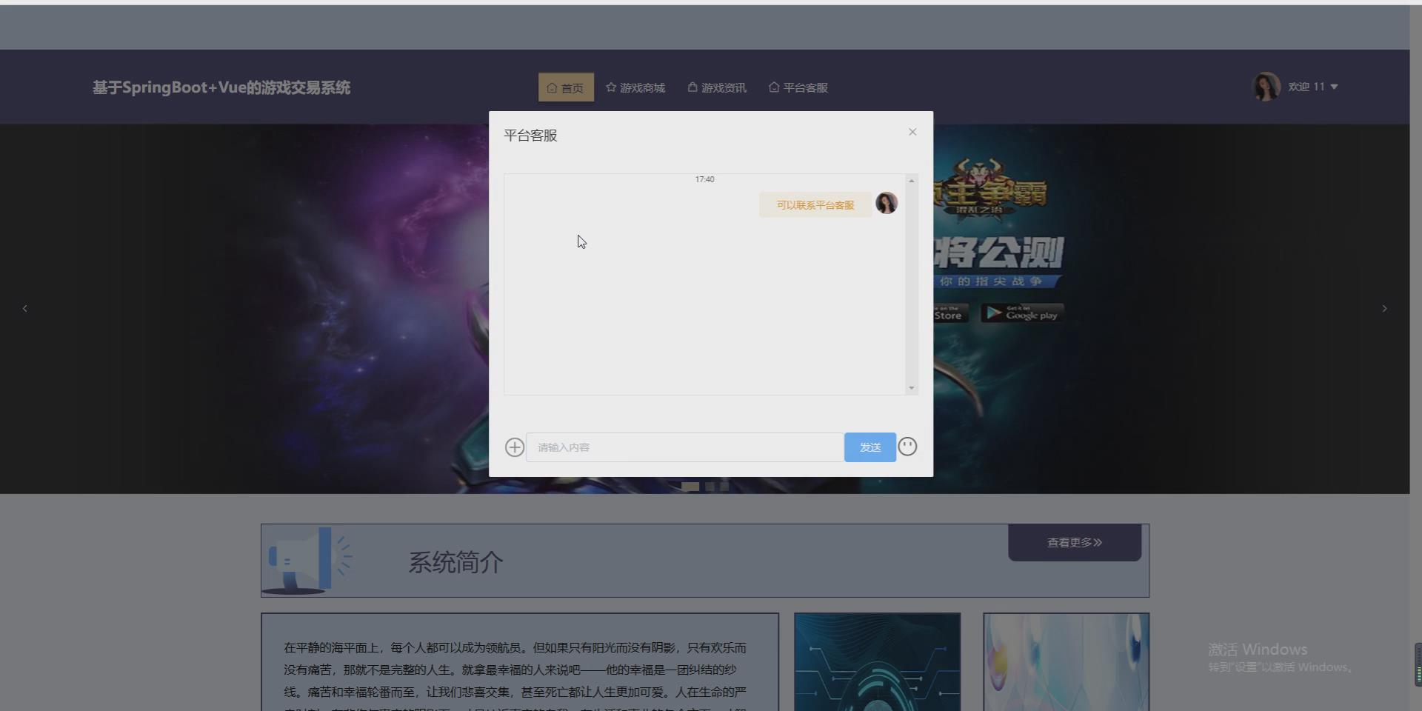Click the Google play badge in banner
This screenshot has height=711, width=1422.
point(1023,313)
